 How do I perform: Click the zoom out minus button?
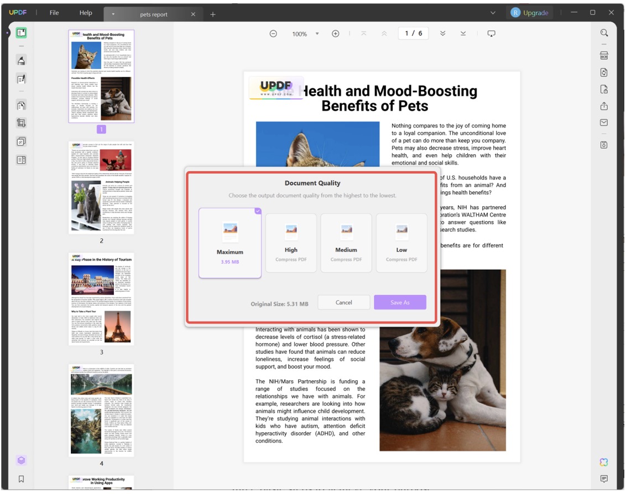pos(273,34)
